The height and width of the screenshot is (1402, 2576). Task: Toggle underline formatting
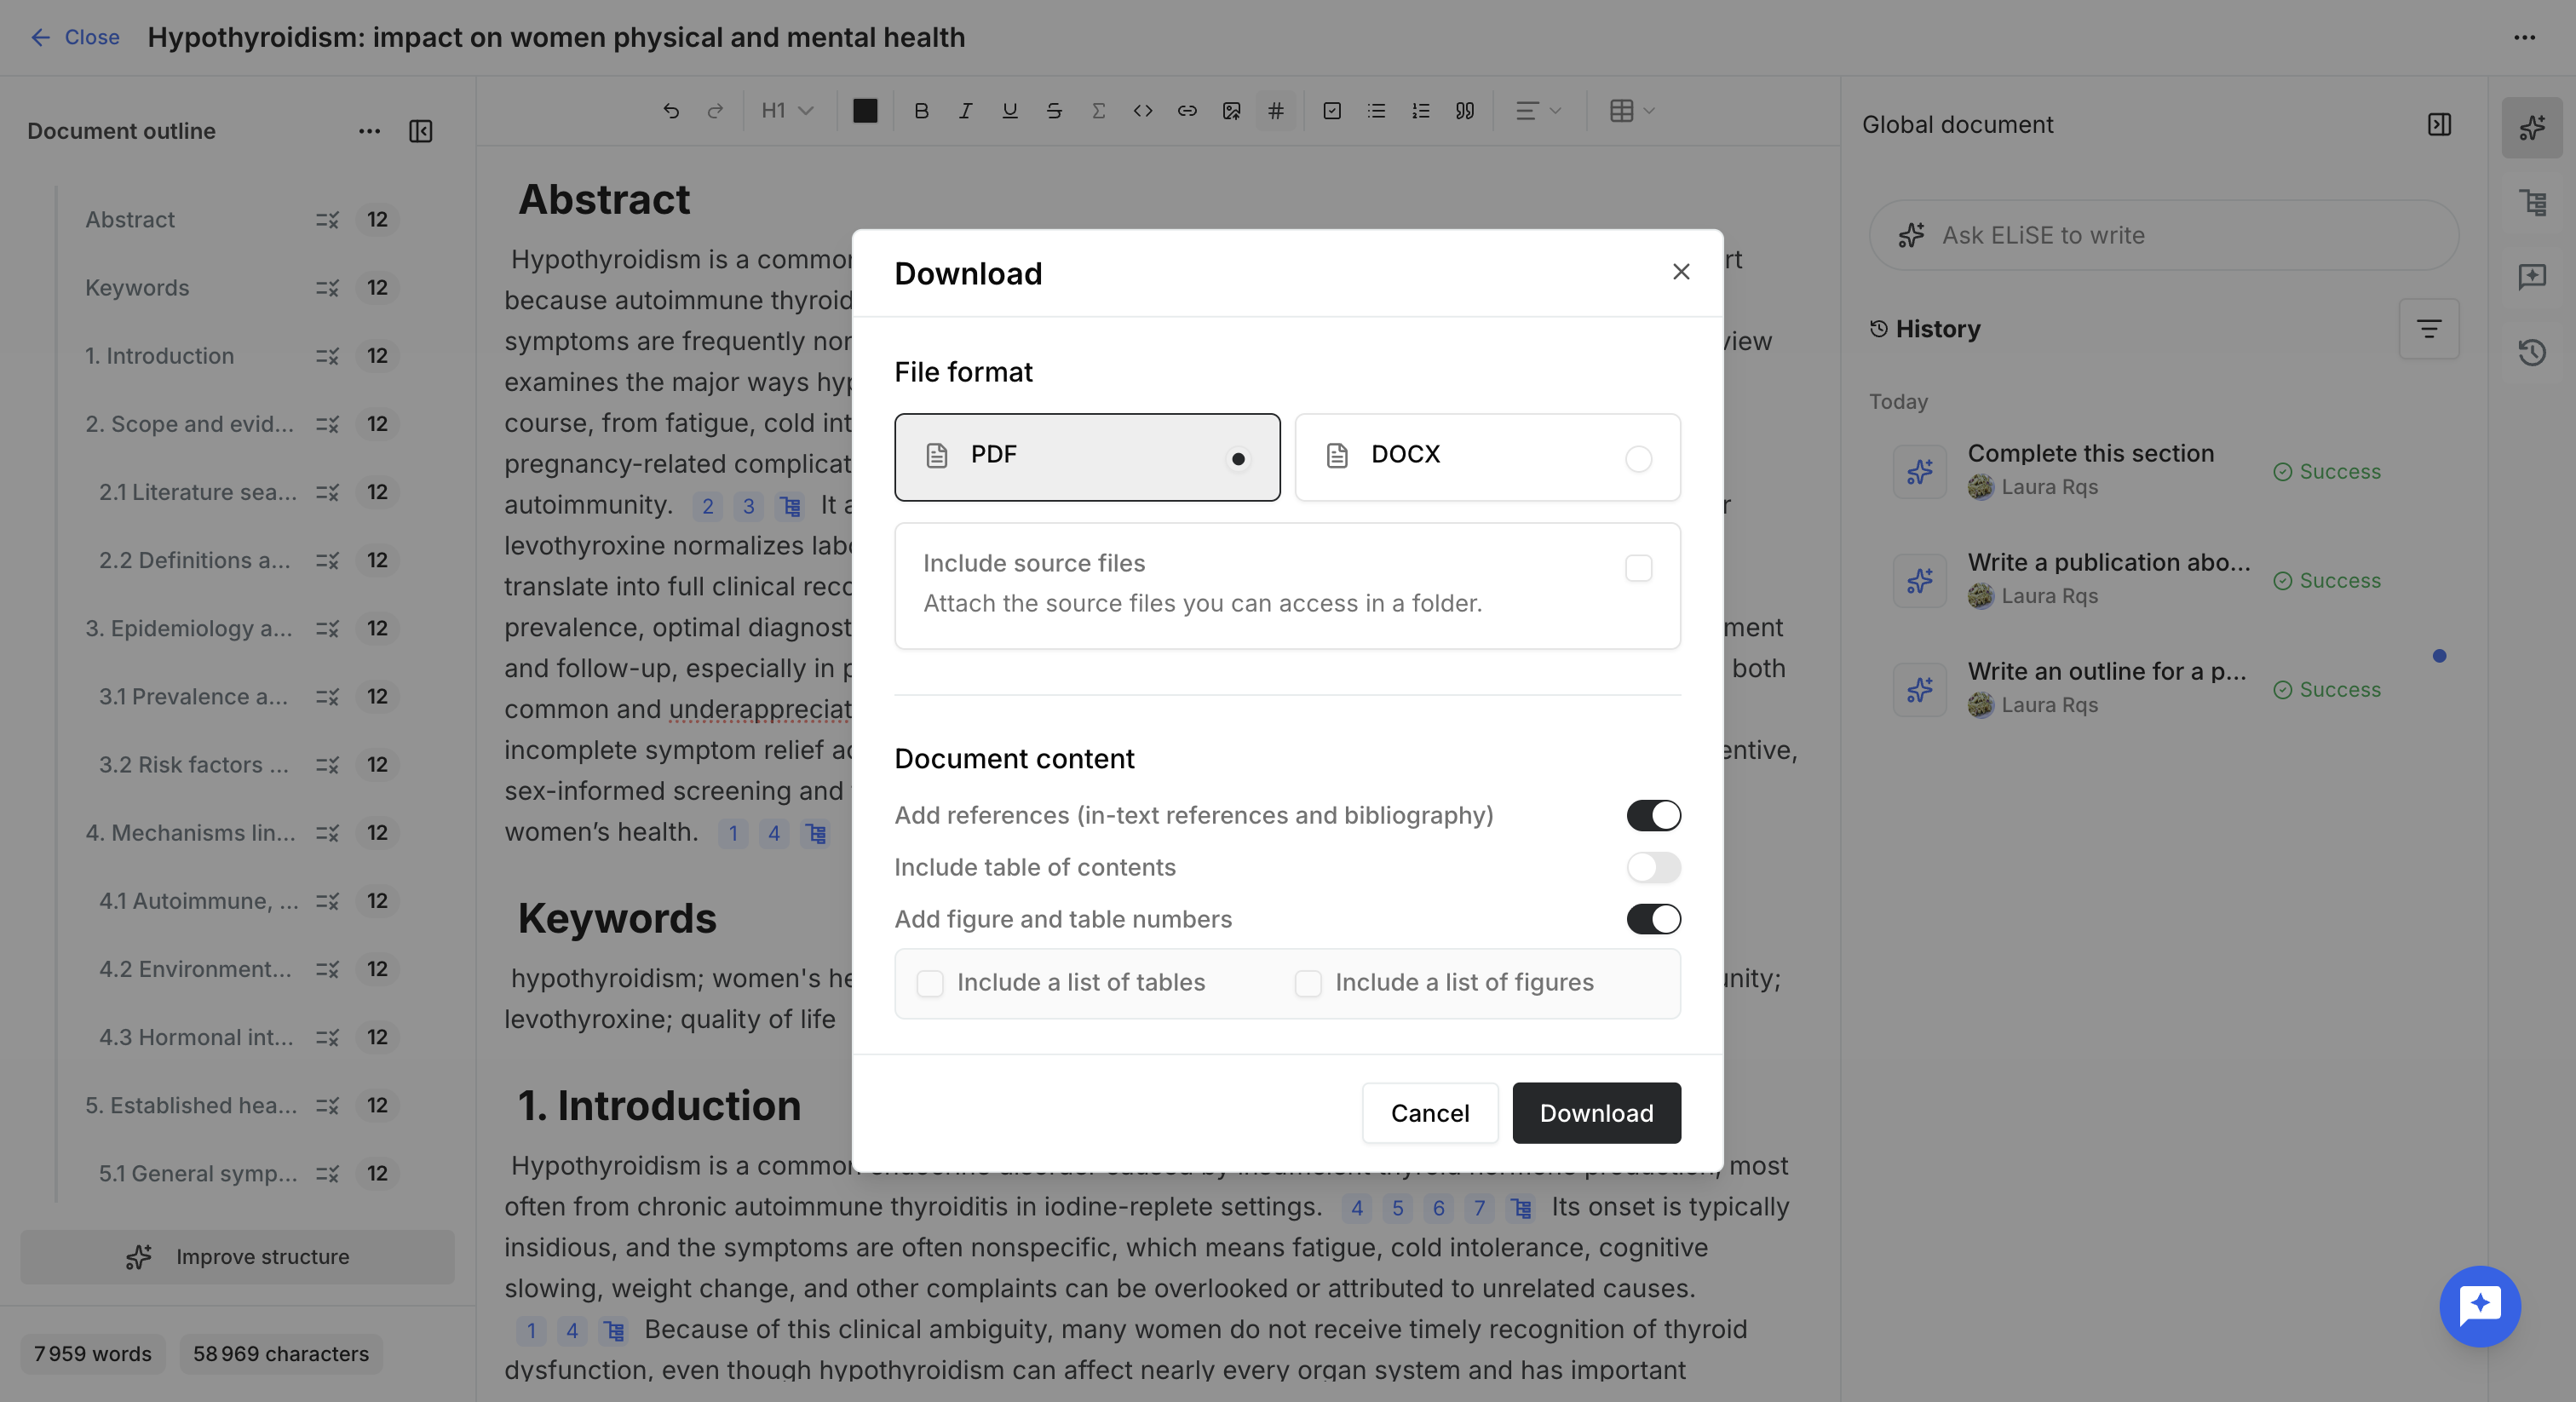point(1010,111)
